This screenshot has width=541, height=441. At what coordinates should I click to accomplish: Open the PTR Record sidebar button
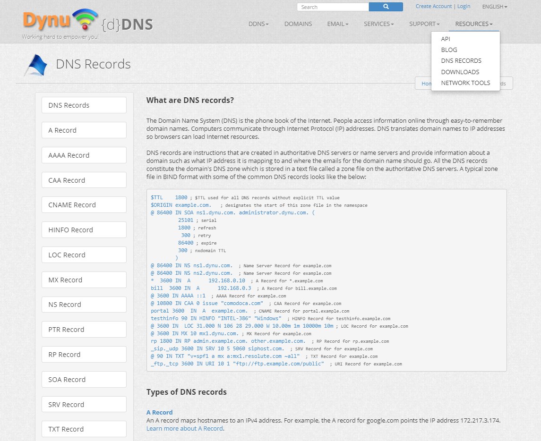(x=84, y=329)
